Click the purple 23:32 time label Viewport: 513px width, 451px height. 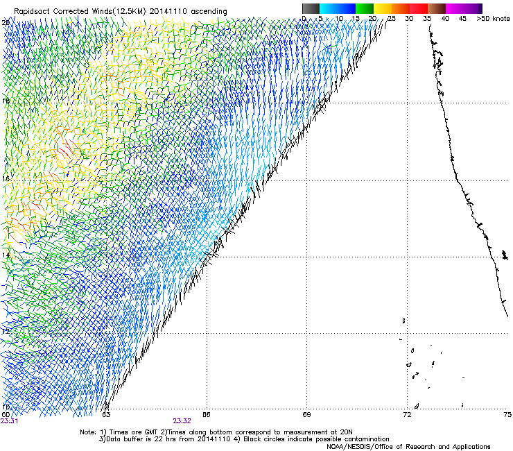(x=182, y=421)
